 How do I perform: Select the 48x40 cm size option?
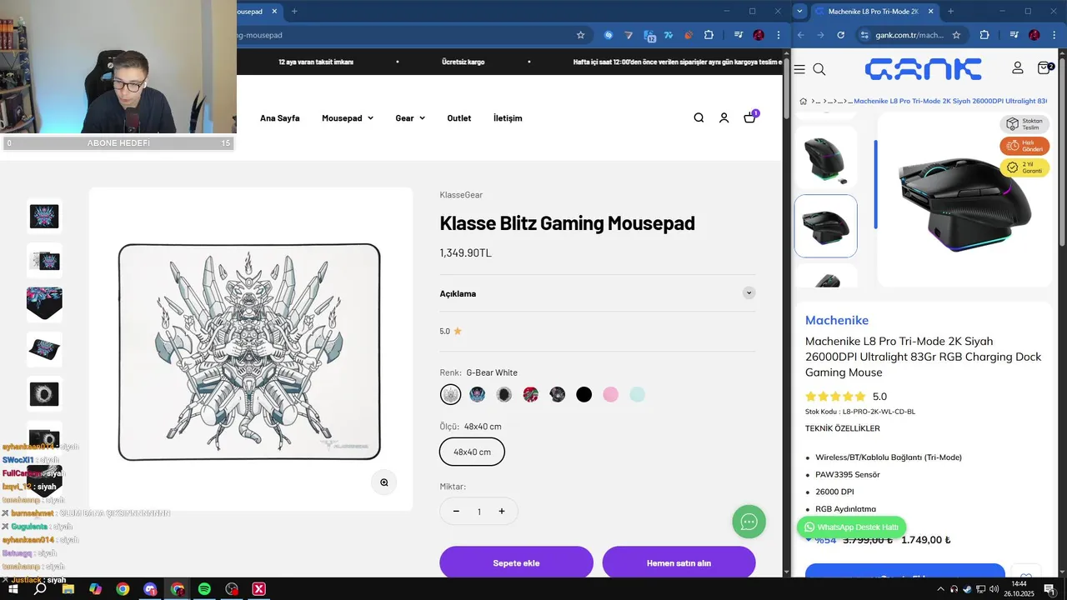point(472,452)
